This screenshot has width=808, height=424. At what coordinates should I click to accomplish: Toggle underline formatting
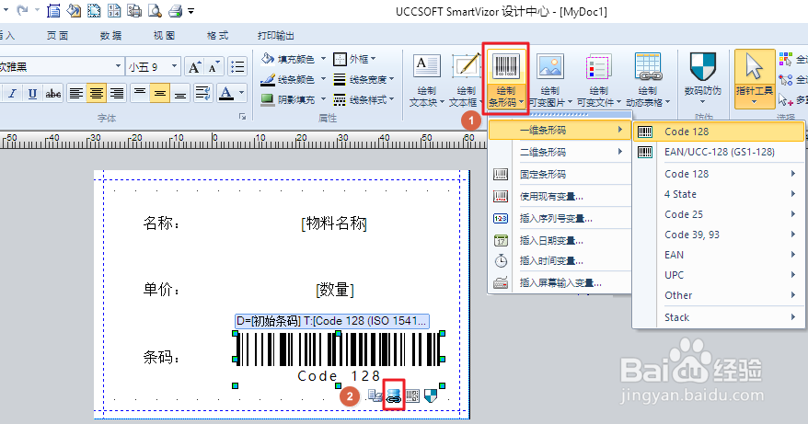pos(32,93)
